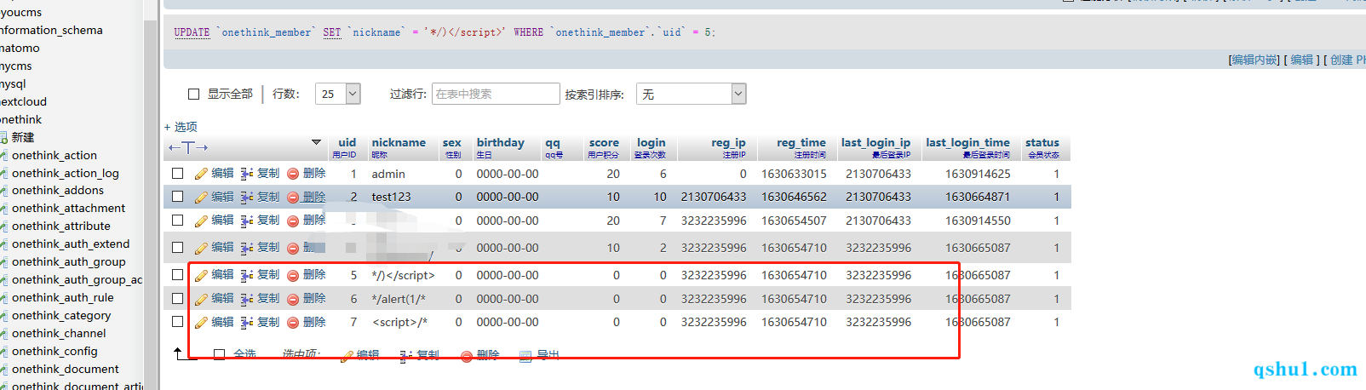Sort by the last_login_time column header
This screenshot has width=1366, height=390.
click(x=967, y=143)
